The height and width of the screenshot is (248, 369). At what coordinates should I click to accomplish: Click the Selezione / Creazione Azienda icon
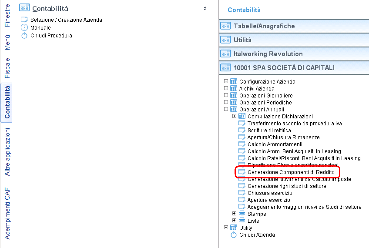[x=24, y=20]
